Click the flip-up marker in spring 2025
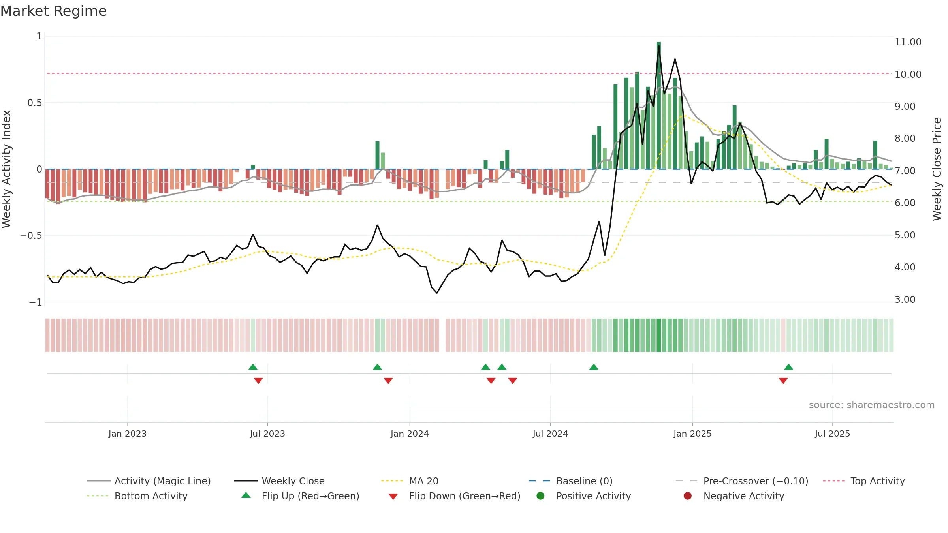 click(788, 367)
